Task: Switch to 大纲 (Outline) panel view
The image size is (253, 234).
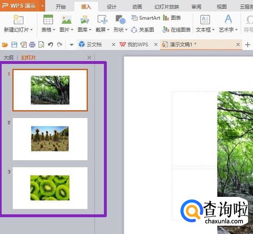Action: 8,58
